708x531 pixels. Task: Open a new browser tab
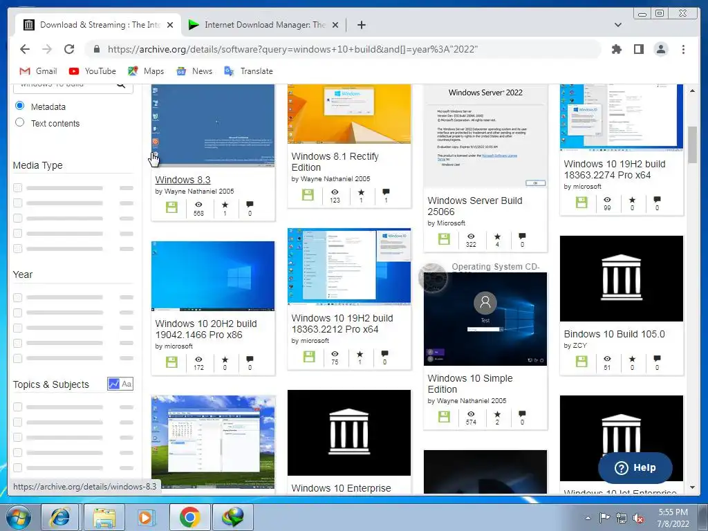click(361, 25)
